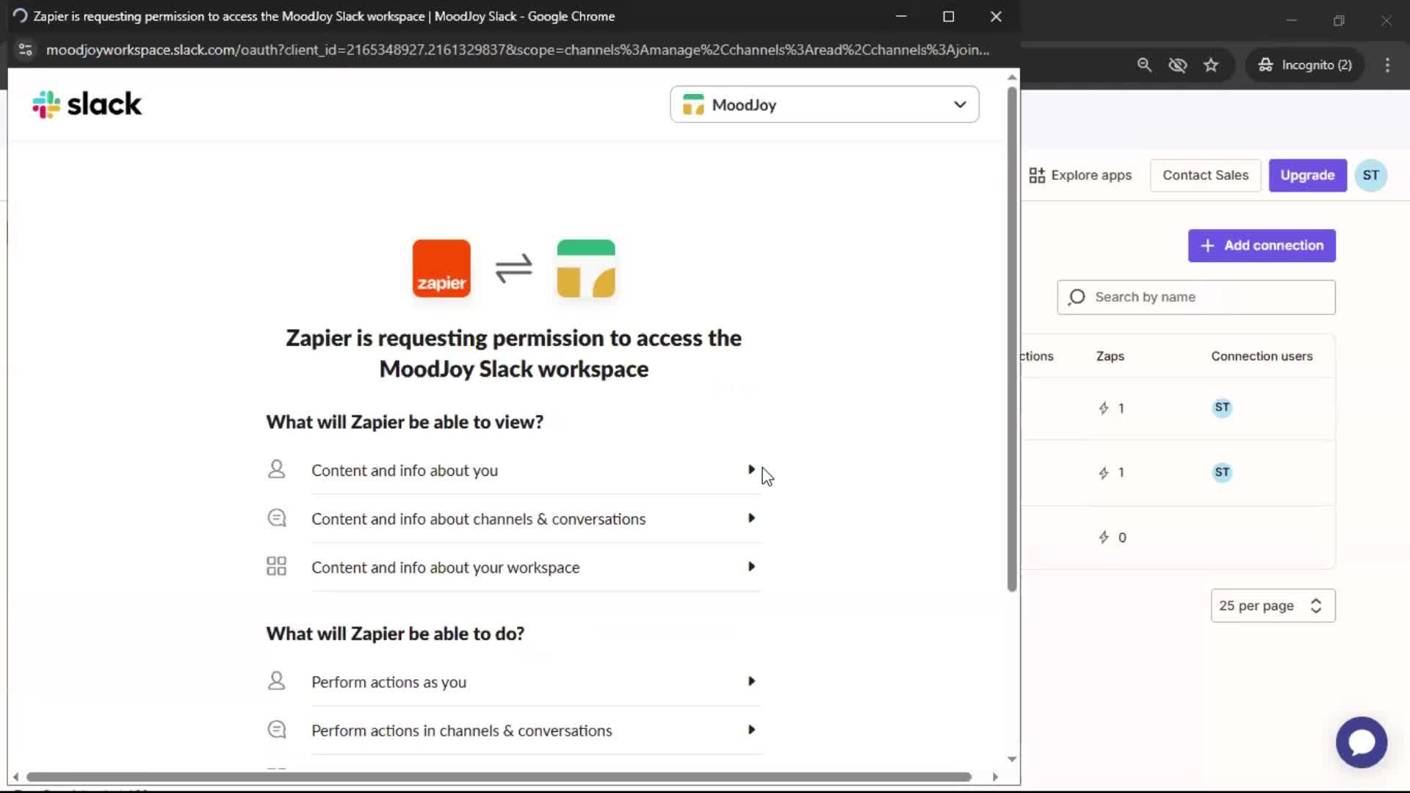This screenshot has width=1410, height=793.
Task: Open the MoodJoy workspace dropdown
Action: click(x=824, y=104)
